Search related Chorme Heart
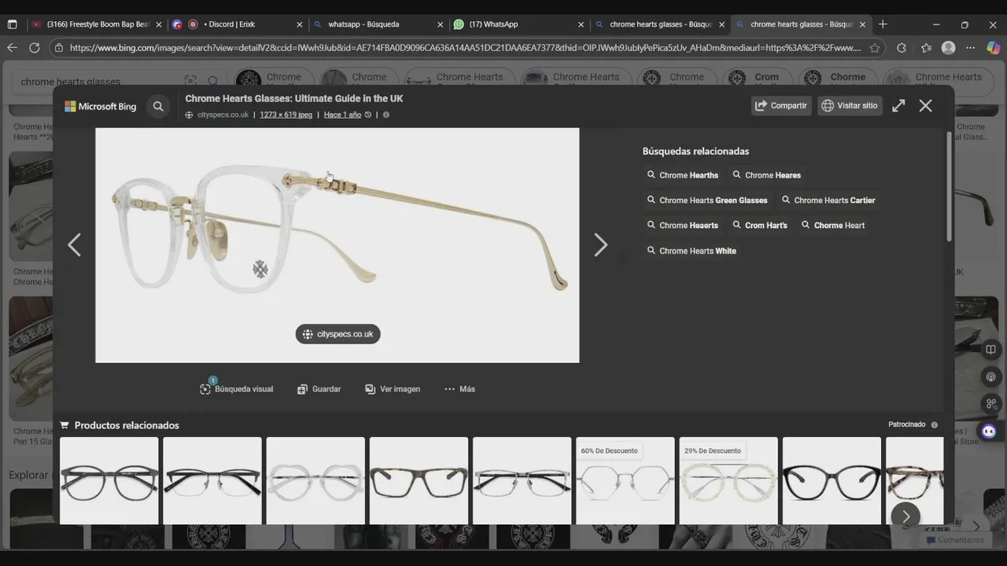The height and width of the screenshot is (566, 1007). click(x=832, y=226)
